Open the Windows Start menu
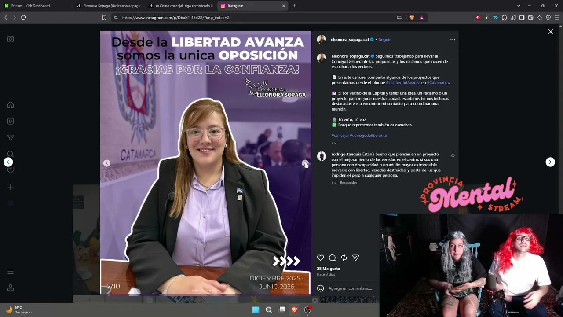This screenshot has height=317, width=563. tap(256, 310)
